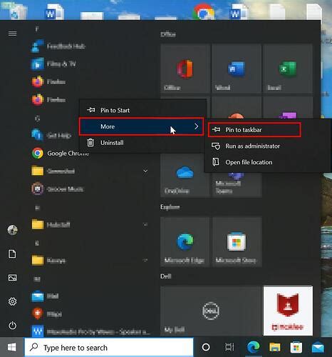
Task: Click the Office group title
Action: 168,34
